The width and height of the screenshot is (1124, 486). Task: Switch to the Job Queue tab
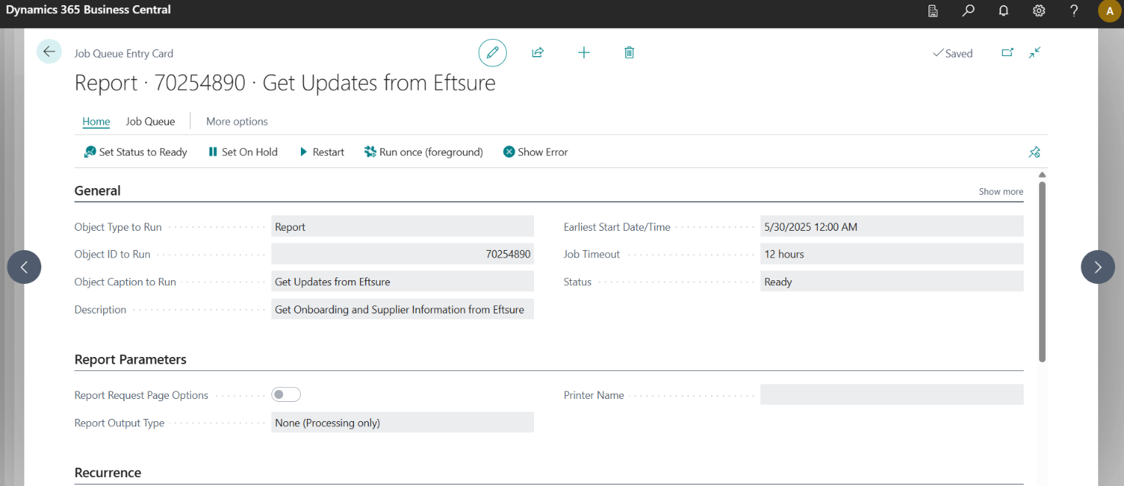point(150,122)
